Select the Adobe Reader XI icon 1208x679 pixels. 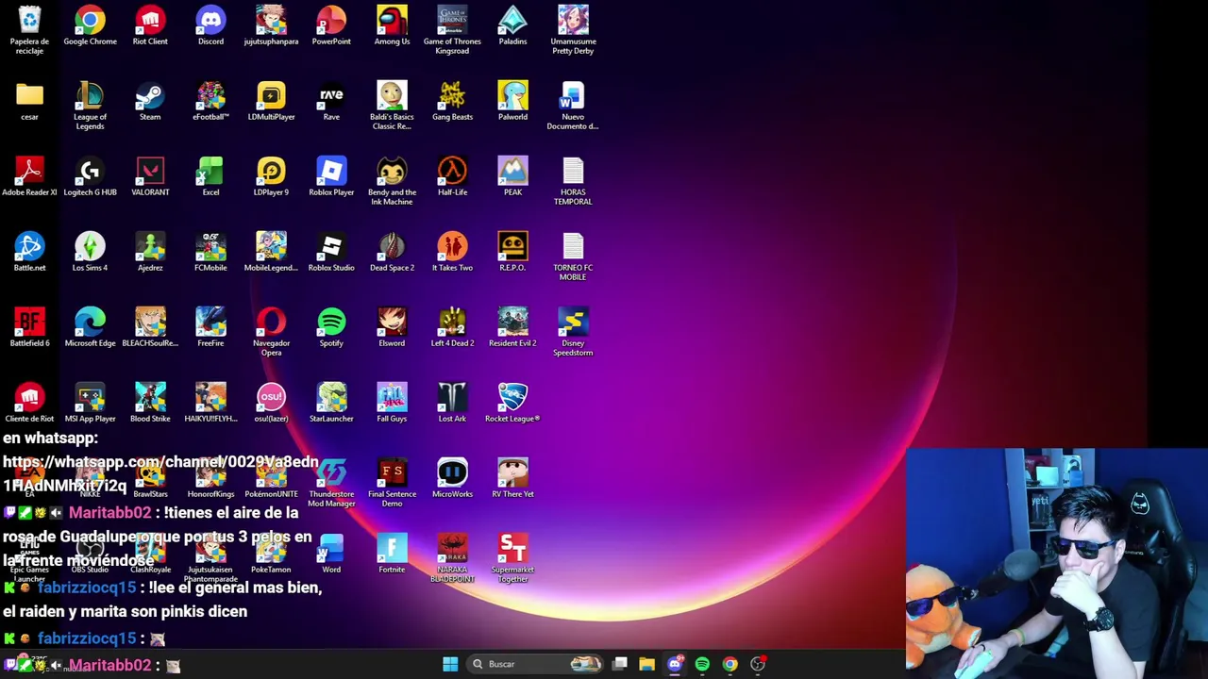[29, 177]
